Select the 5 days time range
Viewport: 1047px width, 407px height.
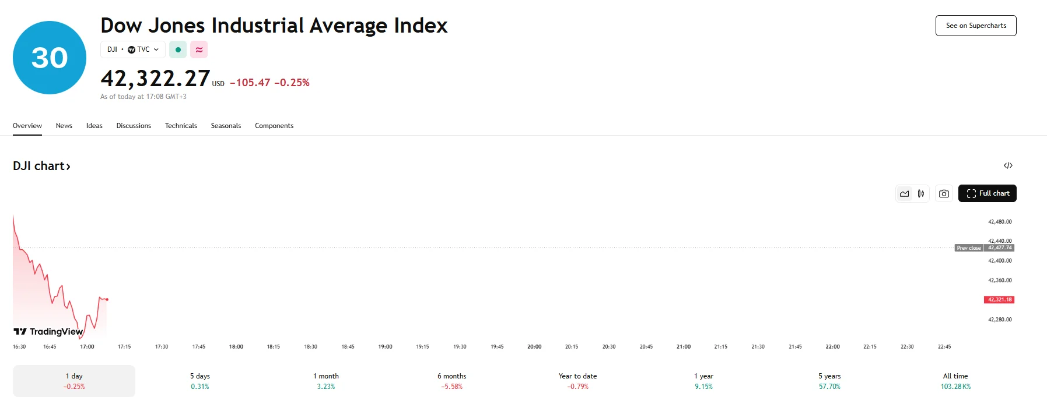(200, 381)
